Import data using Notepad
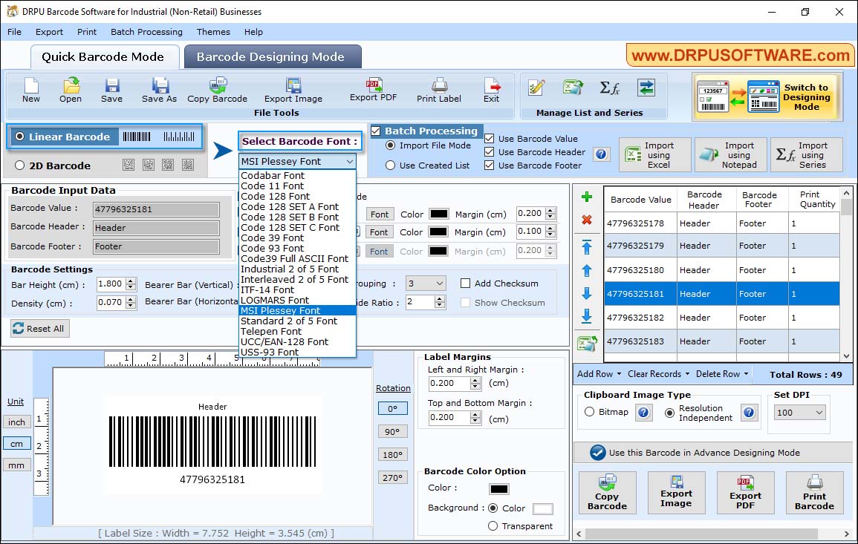This screenshot has width=858, height=544. coord(730,154)
